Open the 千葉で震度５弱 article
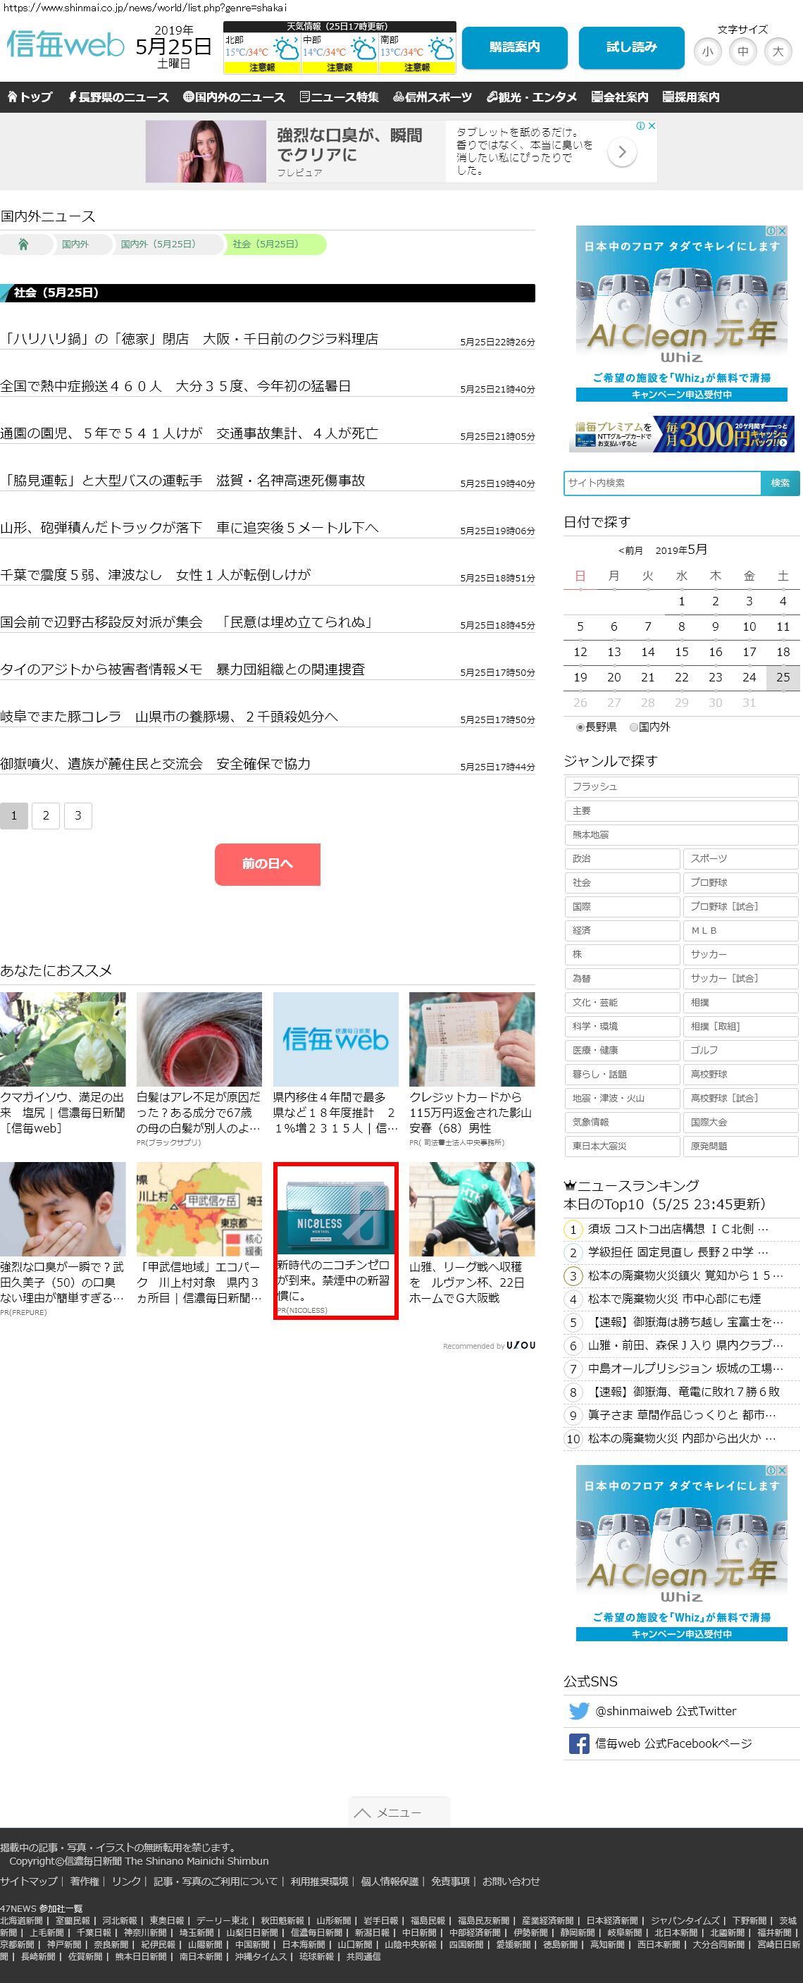This screenshot has width=803, height=1983. pos(156,575)
